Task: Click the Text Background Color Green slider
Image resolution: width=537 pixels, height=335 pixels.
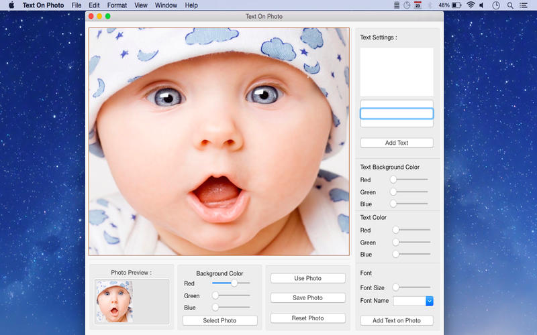Action: 409,192
